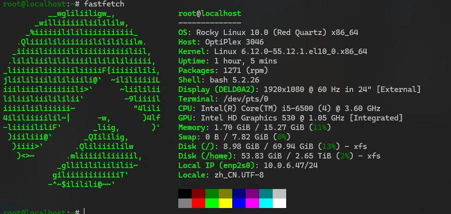Click the olive color block
Image resolution: width=451 pixels, height=214 pixels.
226,193
